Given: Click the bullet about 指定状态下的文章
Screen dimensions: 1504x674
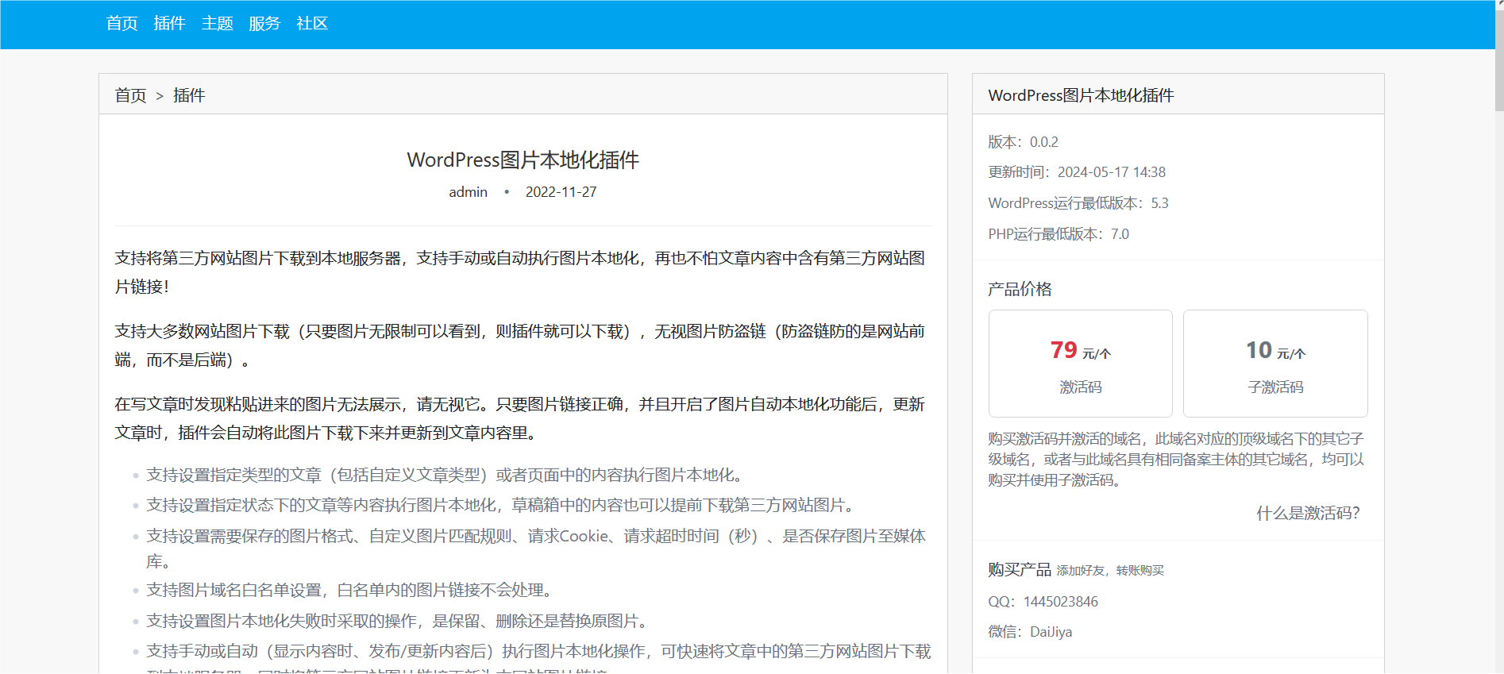Looking at the screenshot, I should (x=502, y=505).
